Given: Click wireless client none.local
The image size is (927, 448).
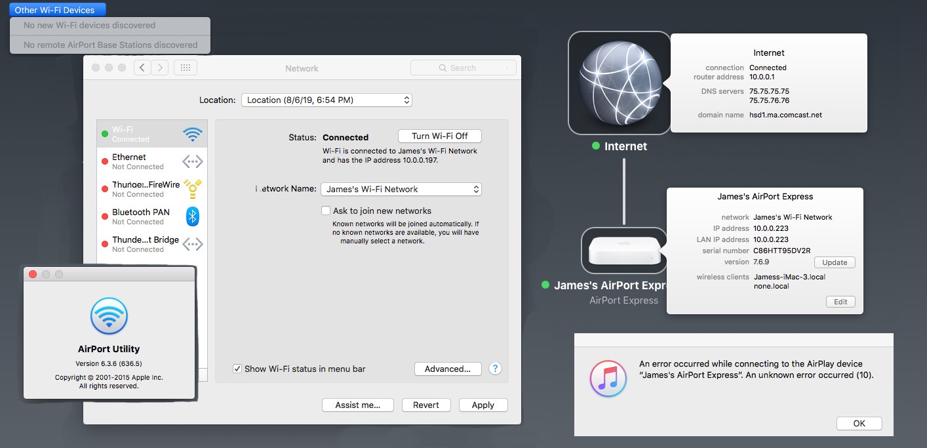Looking at the screenshot, I should tap(772, 286).
